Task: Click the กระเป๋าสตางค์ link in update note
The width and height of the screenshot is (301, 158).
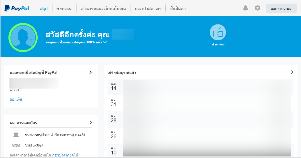Action: [x=63, y=155]
